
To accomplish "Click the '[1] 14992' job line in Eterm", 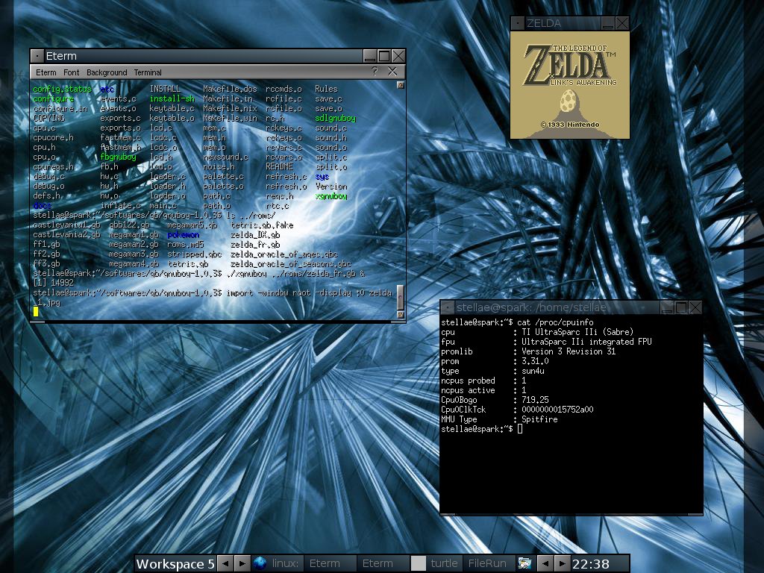I will click(54, 283).
